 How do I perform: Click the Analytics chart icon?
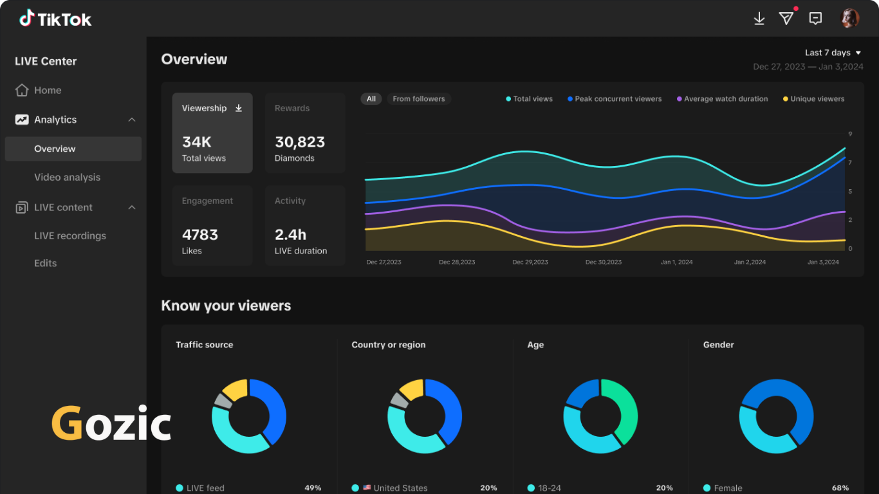[22, 120]
